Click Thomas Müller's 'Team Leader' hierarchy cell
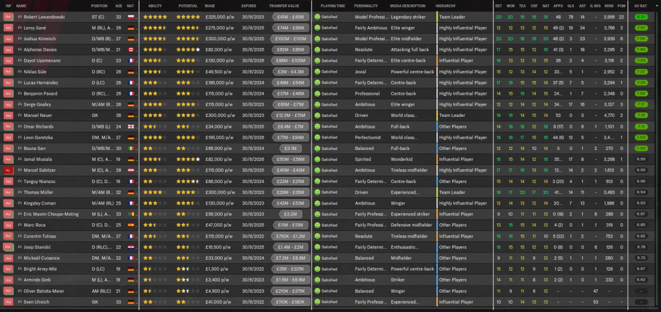 click(x=452, y=192)
